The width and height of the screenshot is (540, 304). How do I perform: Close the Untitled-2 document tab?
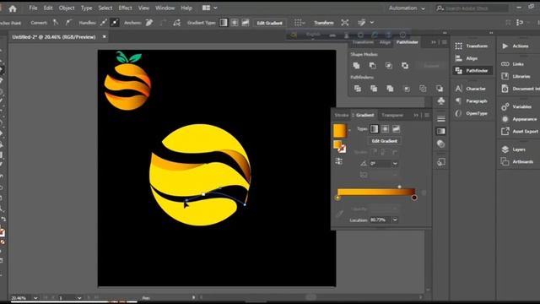[x=104, y=36]
